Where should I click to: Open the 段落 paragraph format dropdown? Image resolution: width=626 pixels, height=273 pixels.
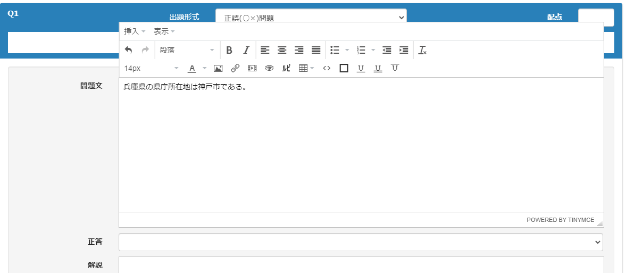[x=187, y=50]
